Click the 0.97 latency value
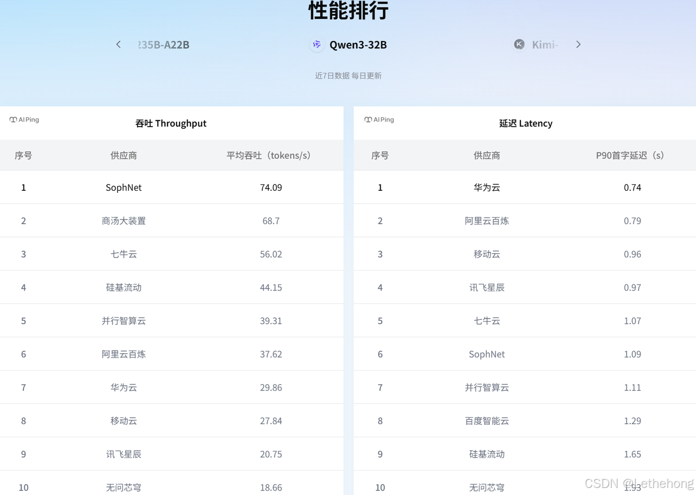696x495 pixels. pyautogui.click(x=632, y=287)
